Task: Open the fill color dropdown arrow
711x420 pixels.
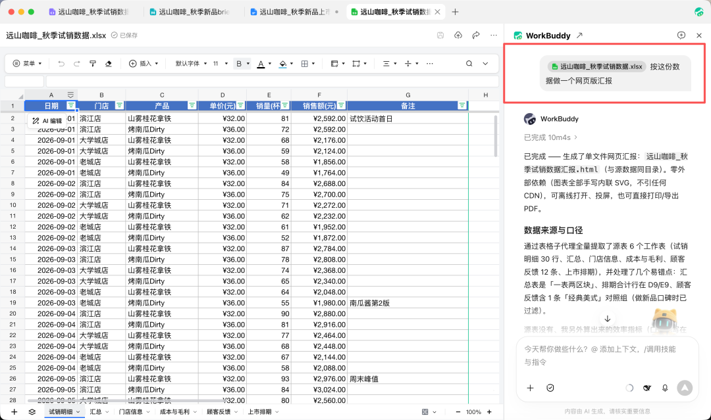Action: pyautogui.click(x=292, y=64)
